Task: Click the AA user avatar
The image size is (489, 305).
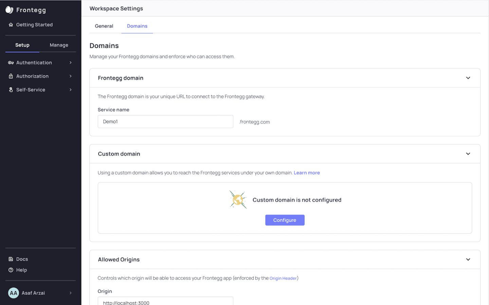Action: tap(14, 293)
